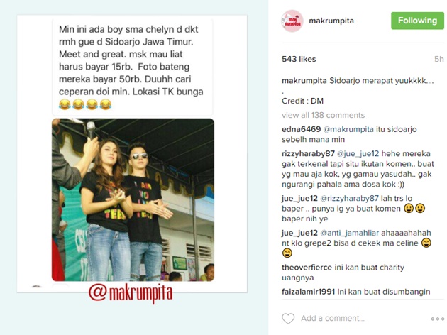
Task: Click the 5h post timestamp
Action: [439, 59]
